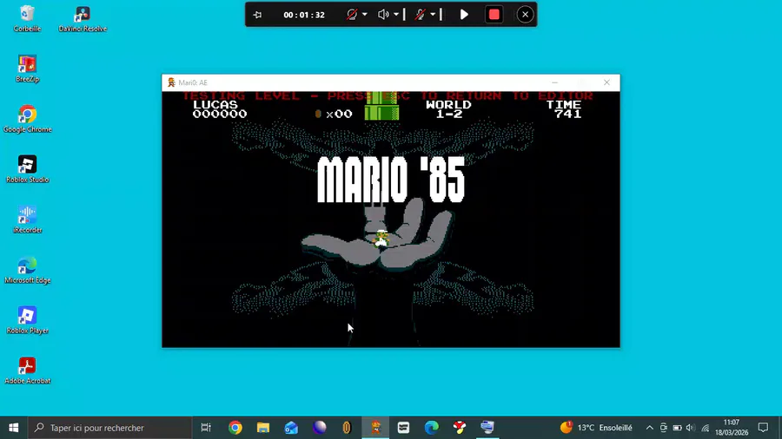Close the recording toolbar
Screen dimensions: 782x439
coord(525,15)
